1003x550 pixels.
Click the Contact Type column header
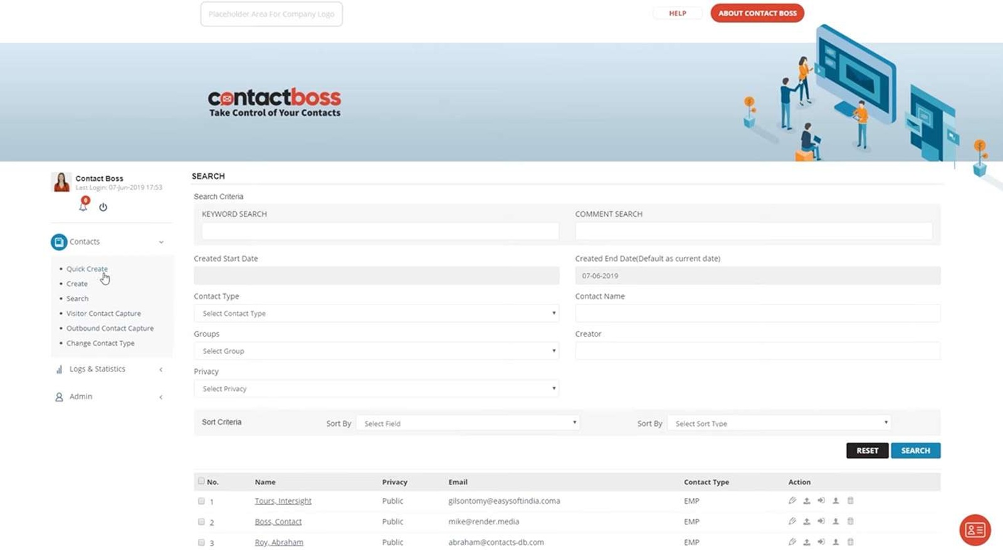coord(706,482)
